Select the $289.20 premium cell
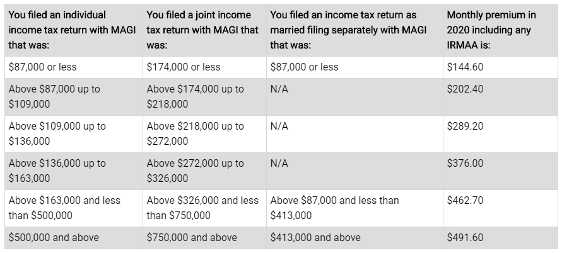The width and height of the screenshot is (562, 253). click(x=500, y=134)
